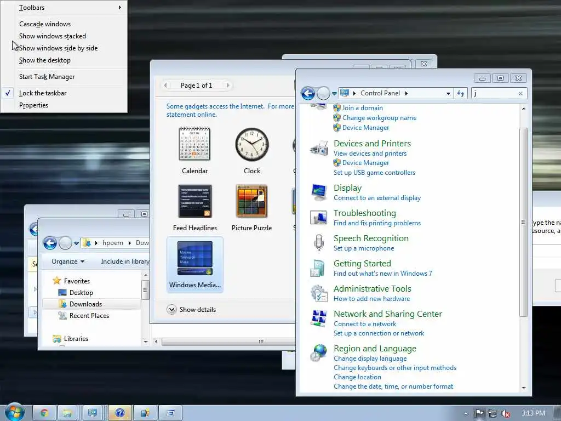Click the Control Panel search box
This screenshot has width=561, height=421.
click(495, 93)
